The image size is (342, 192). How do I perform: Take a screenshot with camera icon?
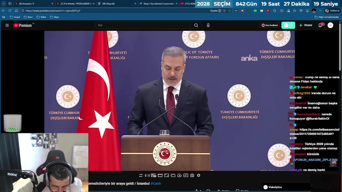pyautogui.click(x=192, y=175)
